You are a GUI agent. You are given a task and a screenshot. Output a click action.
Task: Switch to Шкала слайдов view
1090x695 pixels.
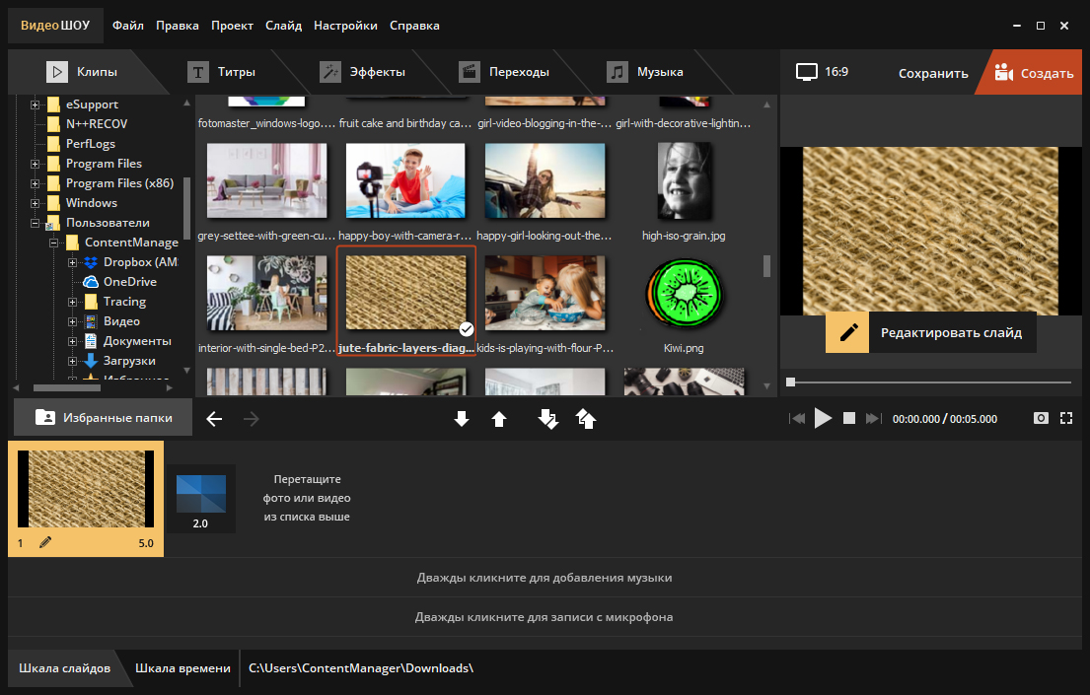[65, 668]
